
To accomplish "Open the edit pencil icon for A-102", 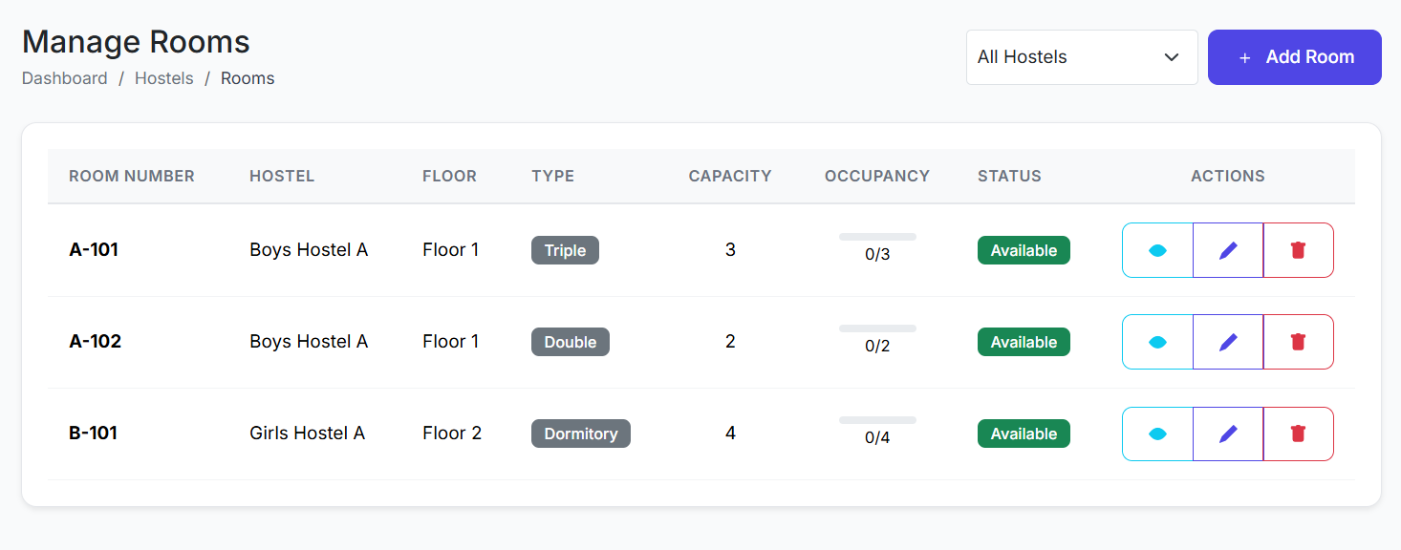I will (1228, 341).
